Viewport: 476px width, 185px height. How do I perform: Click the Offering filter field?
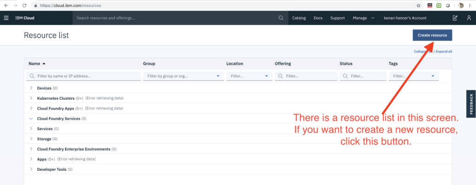pyautogui.click(x=306, y=76)
